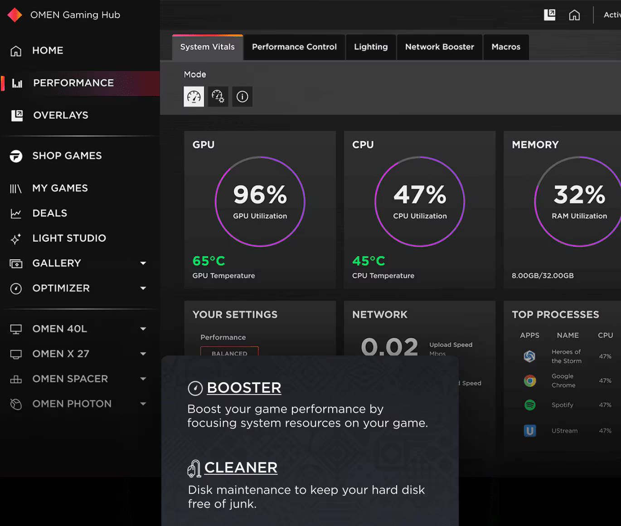The image size is (621, 526).
Task: Click the CPU utilization 47% gauge
Action: point(420,202)
